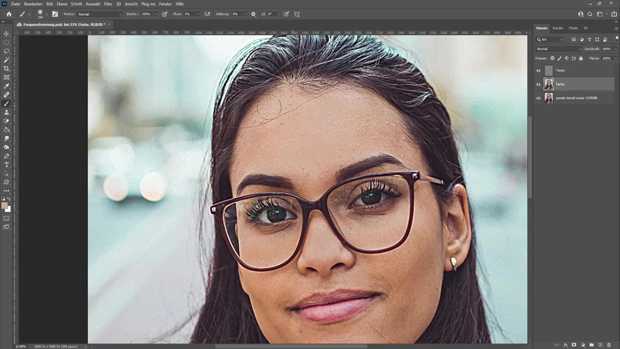The width and height of the screenshot is (620, 349).
Task: Click the brush settings gear icon
Action: pos(253,14)
